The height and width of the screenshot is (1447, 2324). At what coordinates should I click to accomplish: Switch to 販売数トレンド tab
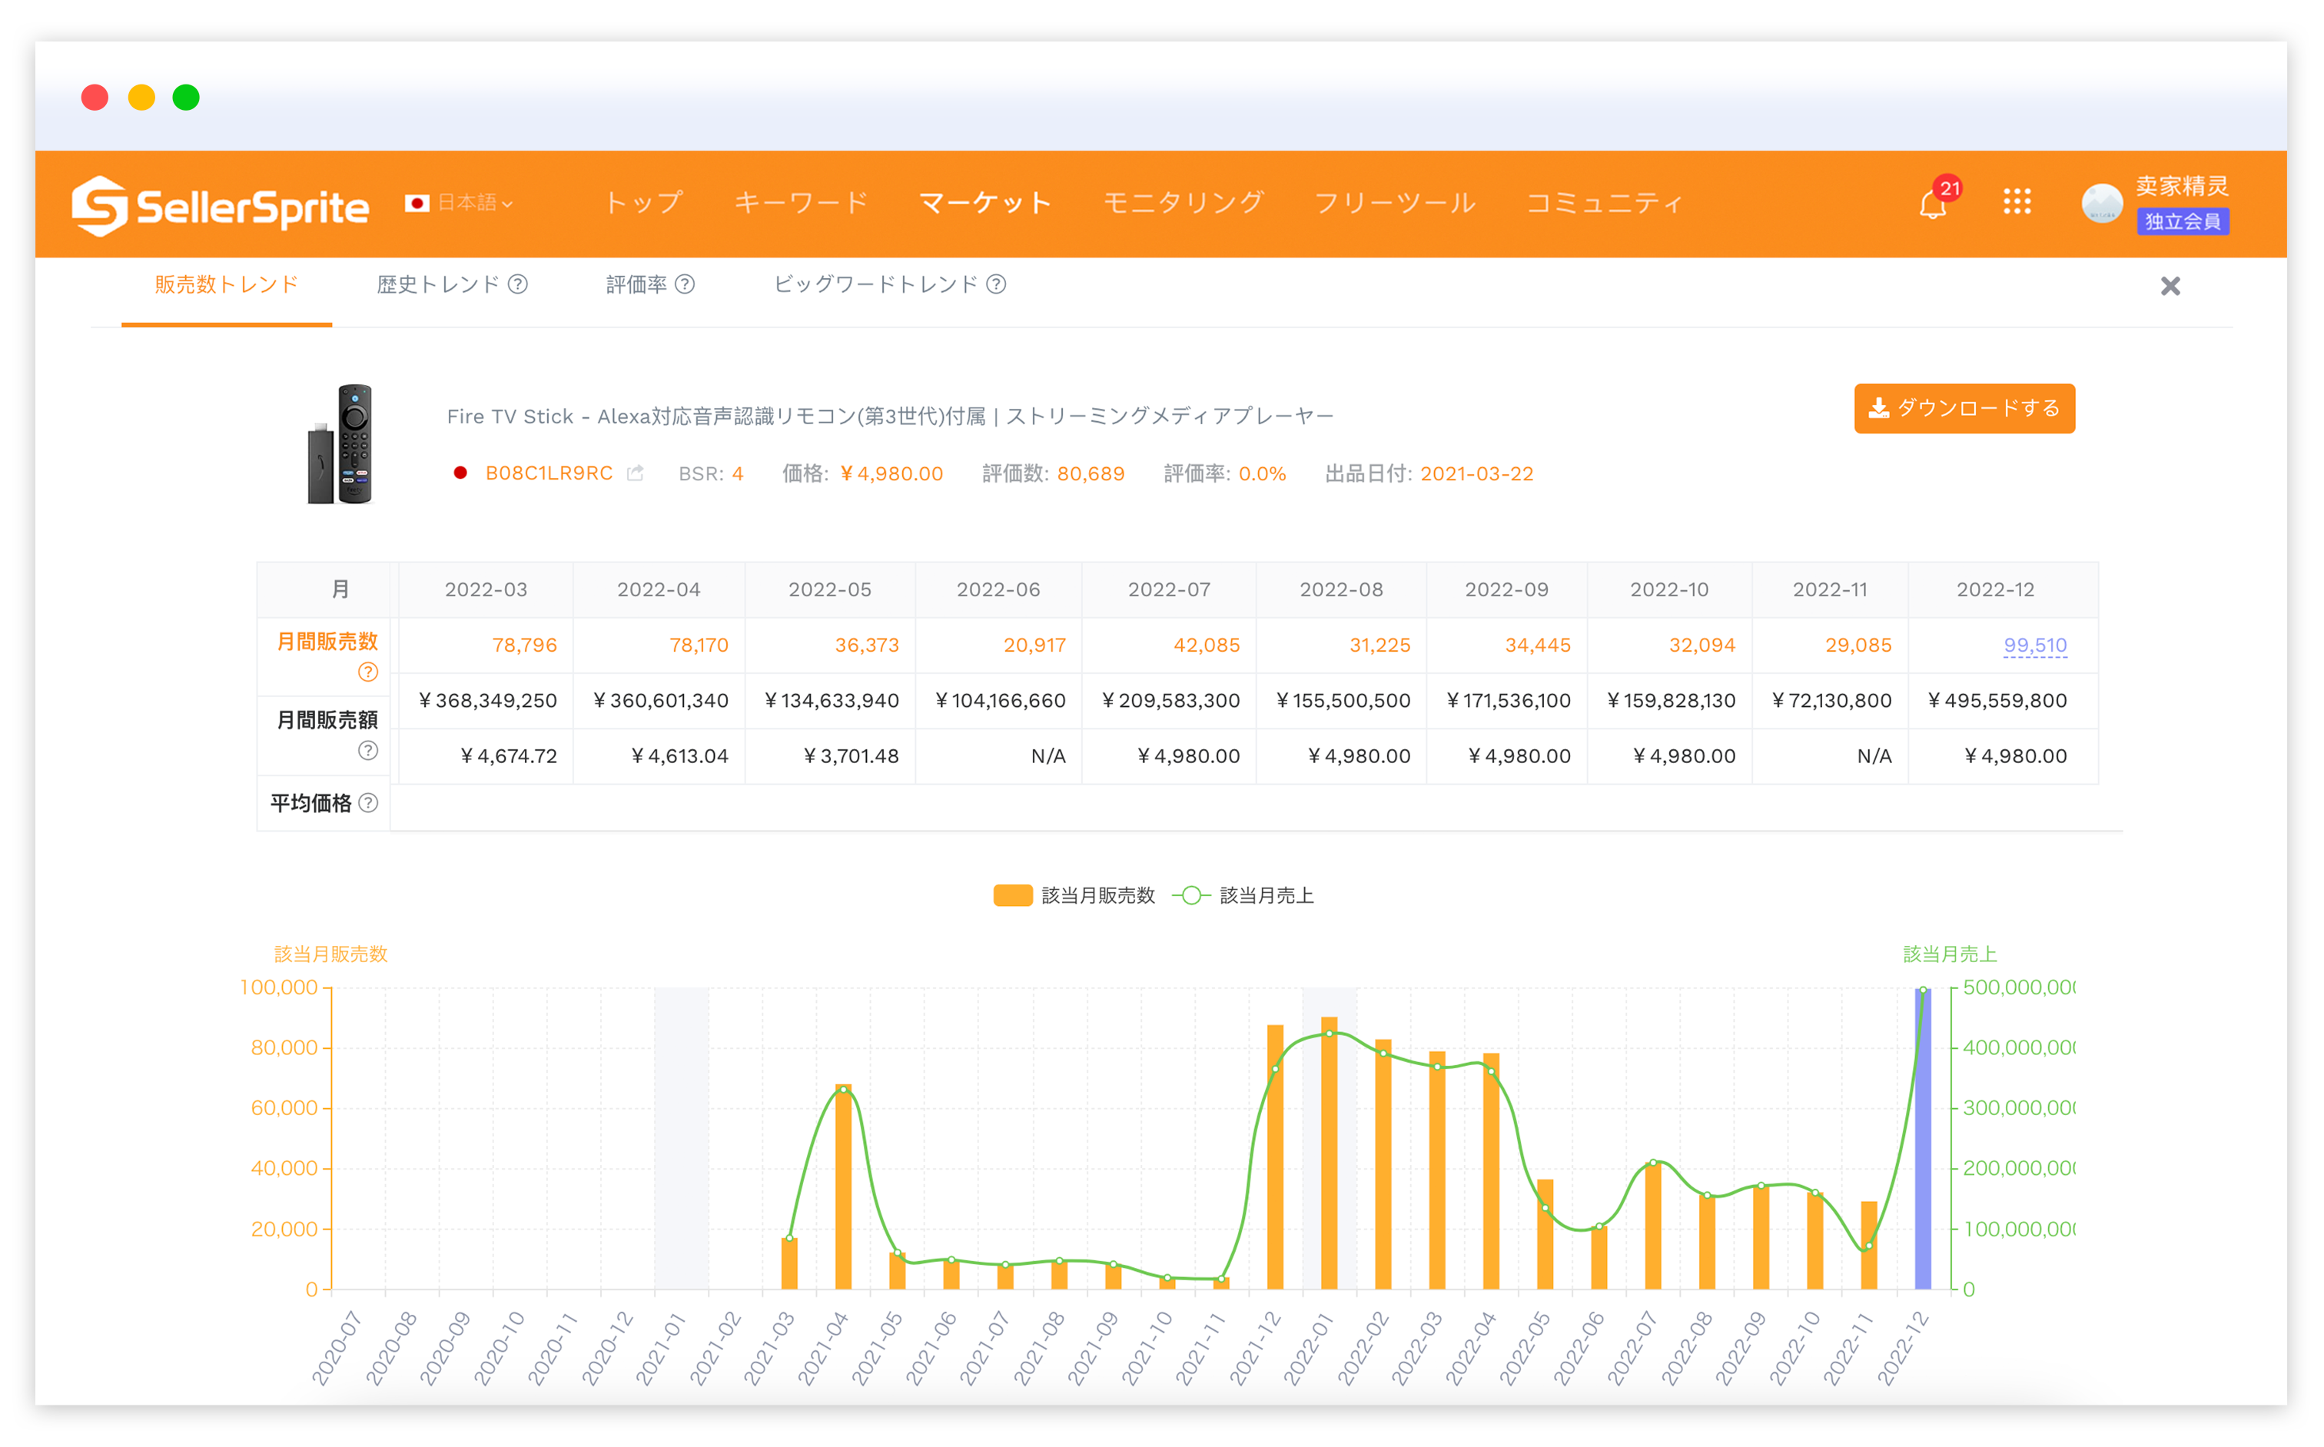tap(227, 284)
